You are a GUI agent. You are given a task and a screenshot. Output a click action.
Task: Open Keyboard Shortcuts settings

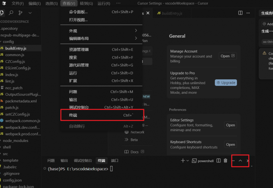coord(230,144)
